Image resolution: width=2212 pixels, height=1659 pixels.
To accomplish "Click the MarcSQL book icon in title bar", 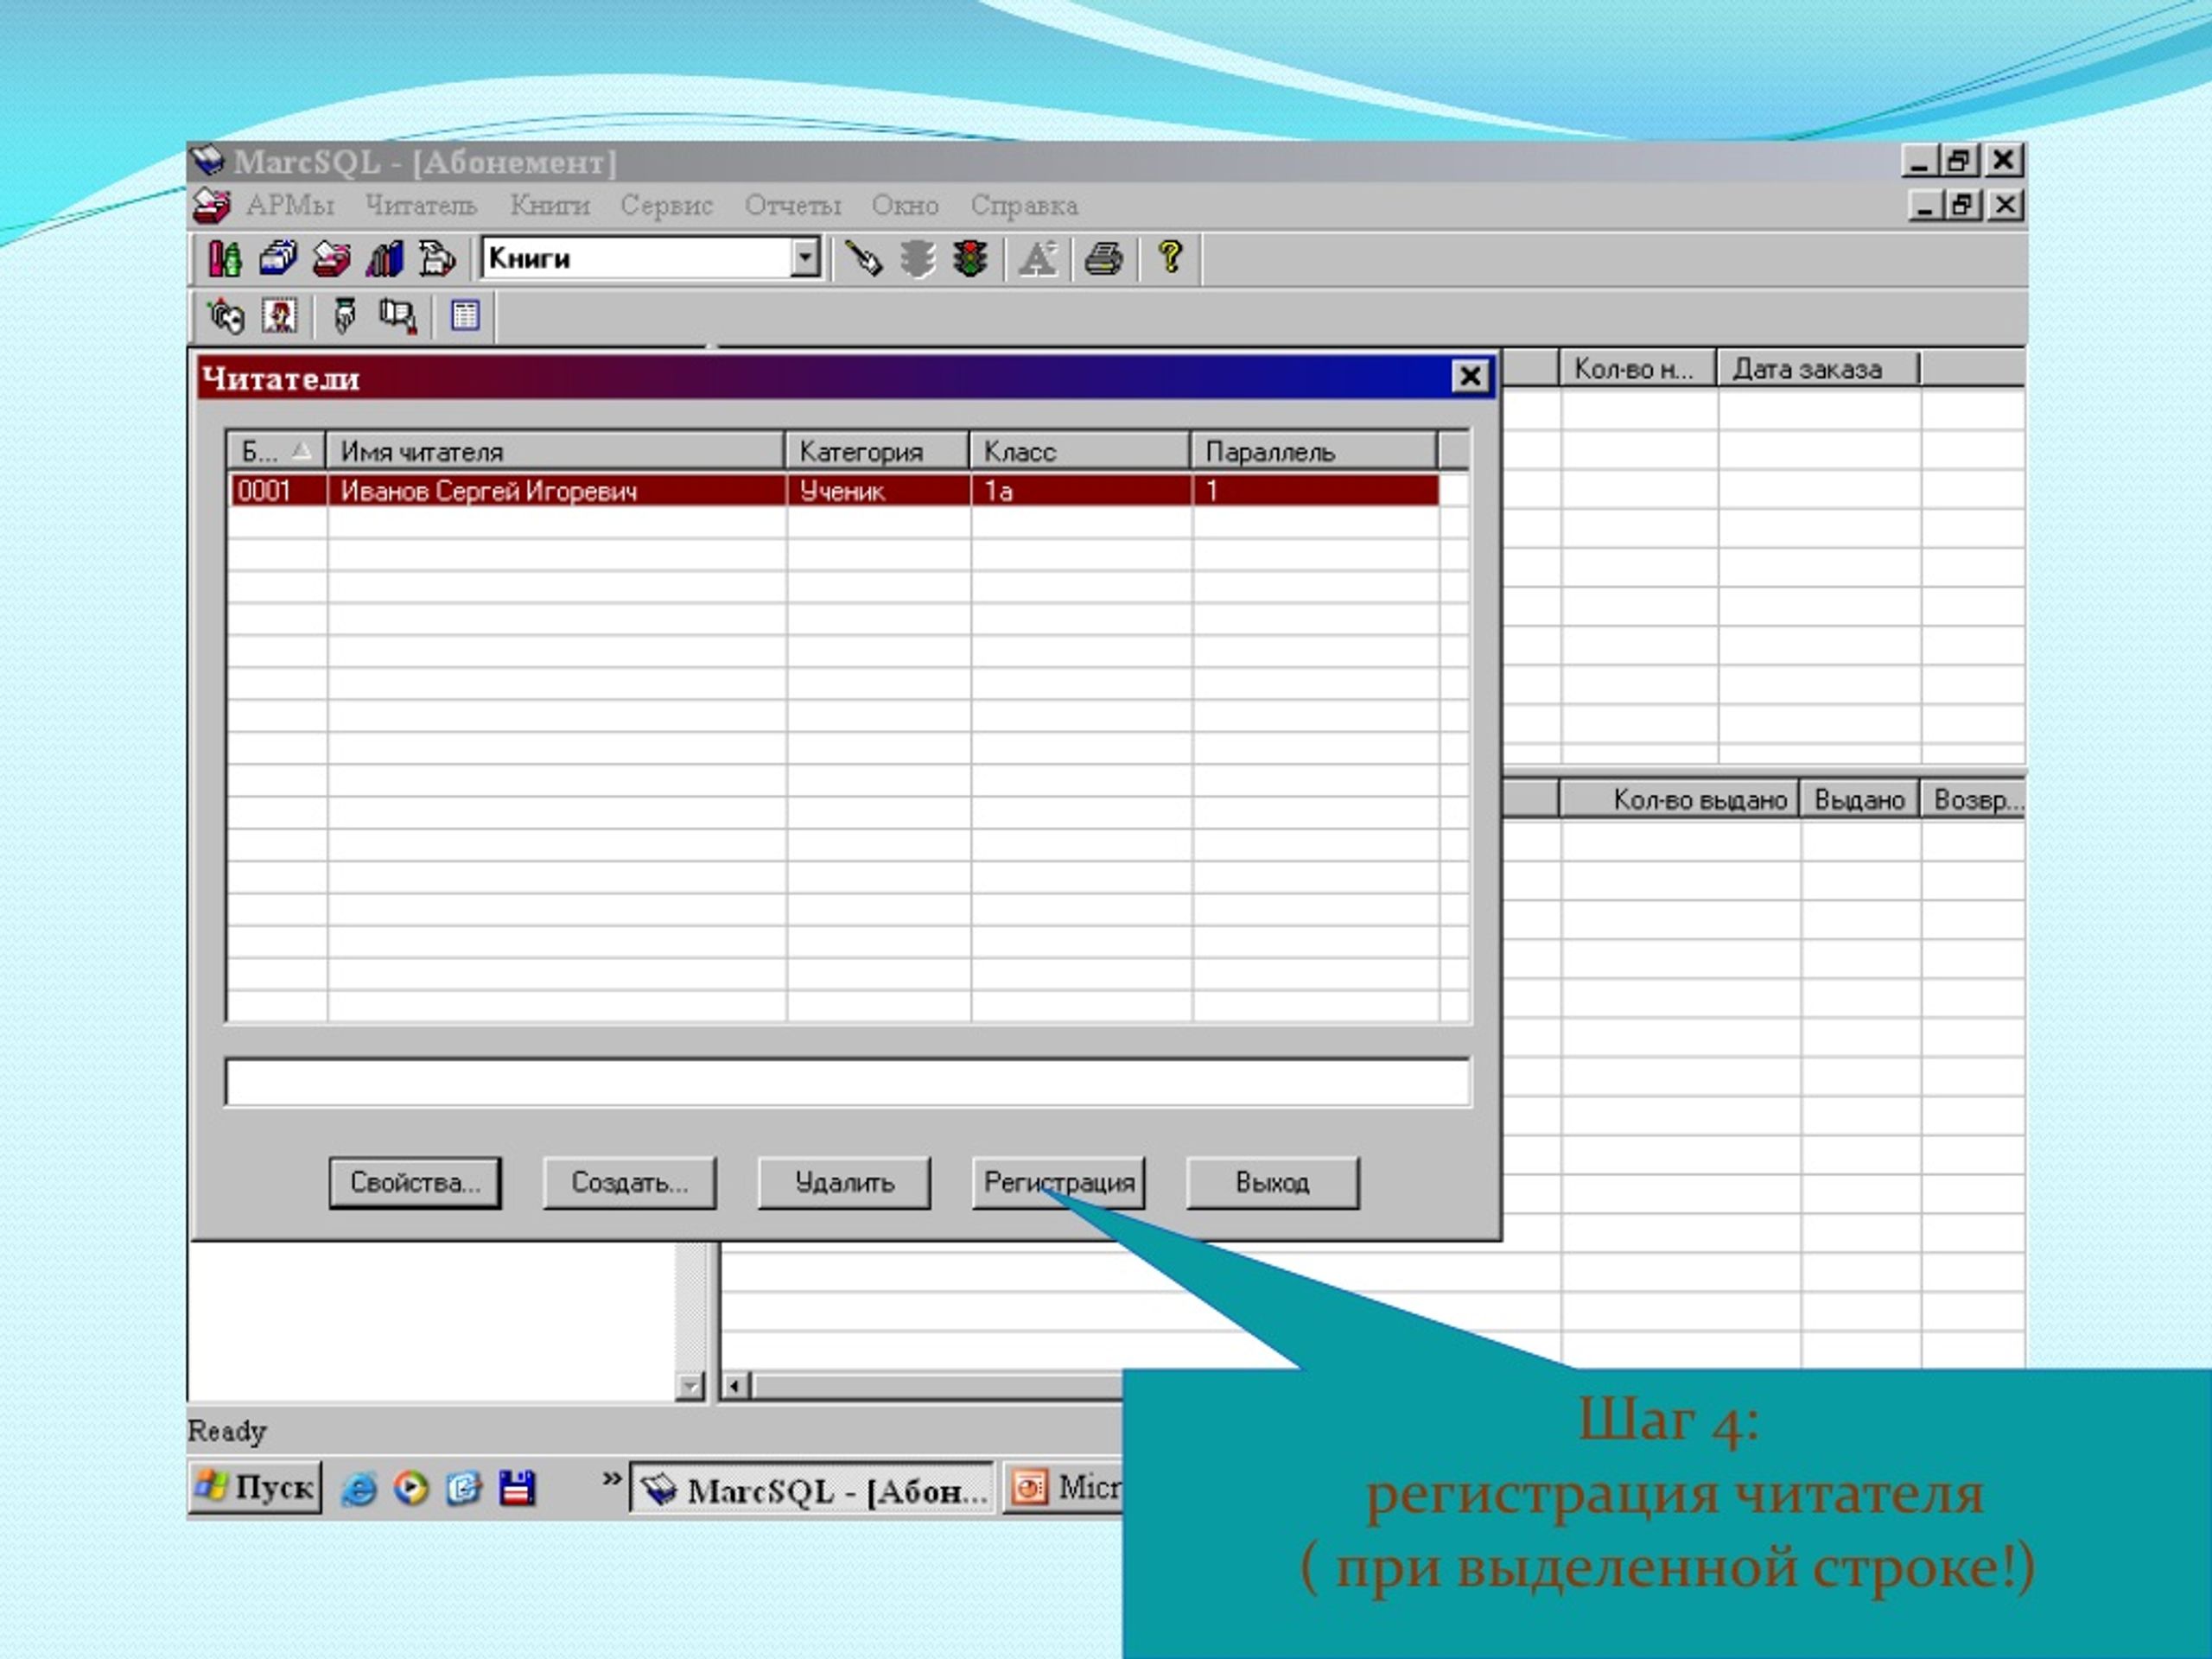I will coord(207,160).
